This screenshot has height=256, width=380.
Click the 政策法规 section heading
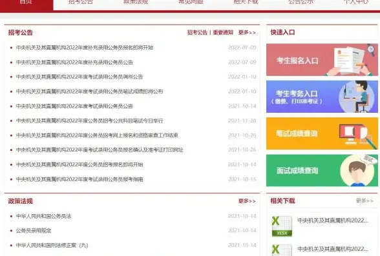click(x=21, y=201)
